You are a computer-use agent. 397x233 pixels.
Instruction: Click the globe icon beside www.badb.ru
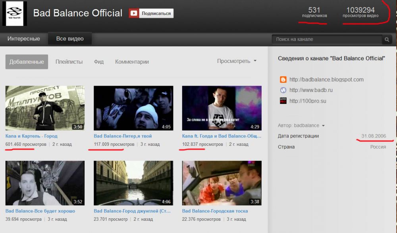pyautogui.click(x=283, y=90)
